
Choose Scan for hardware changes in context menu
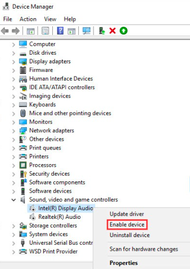144,249
